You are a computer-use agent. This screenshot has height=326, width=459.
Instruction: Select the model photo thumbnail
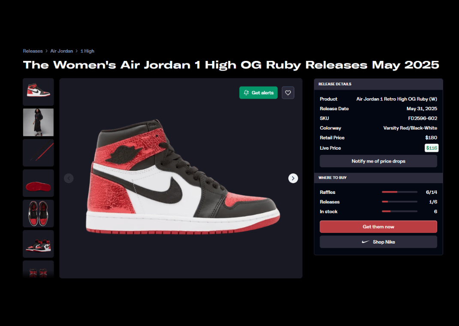pos(38,122)
